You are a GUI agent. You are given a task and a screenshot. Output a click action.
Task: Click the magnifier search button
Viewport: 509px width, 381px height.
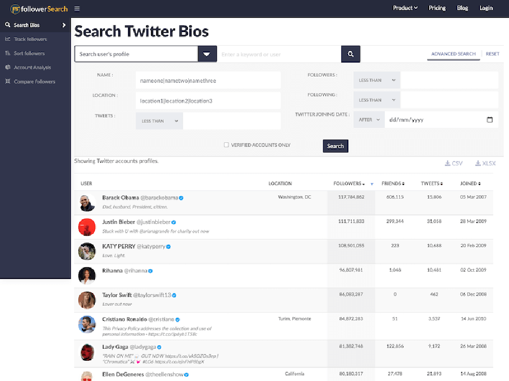point(351,54)
